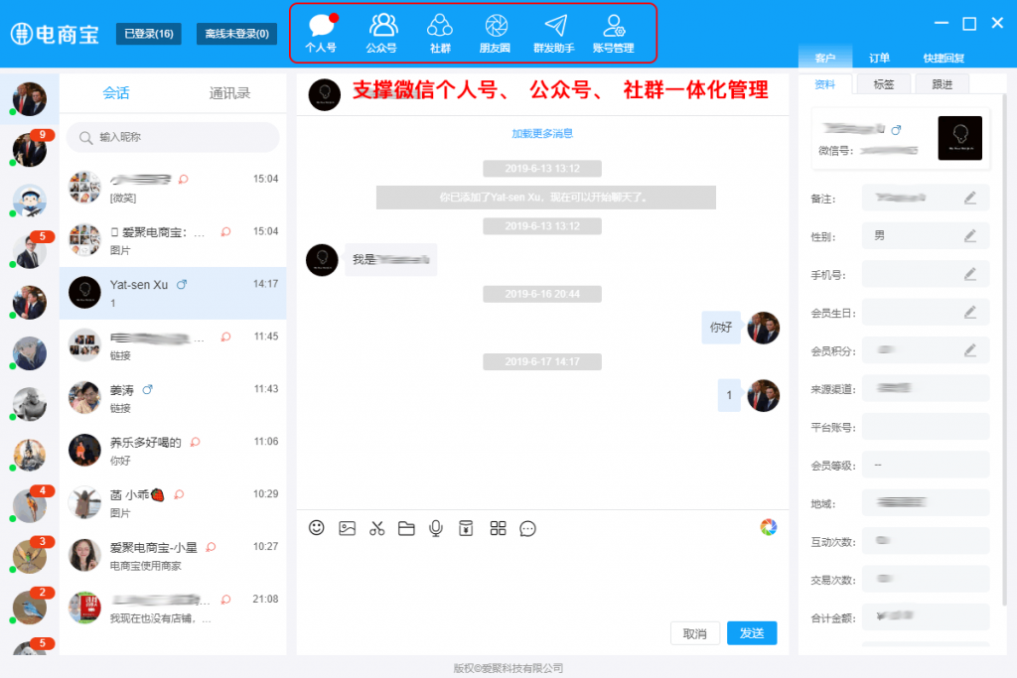Select the account avatar with badge 4
The height and width of the screenshot is (678, 1017).
click(x=30, y=505)
